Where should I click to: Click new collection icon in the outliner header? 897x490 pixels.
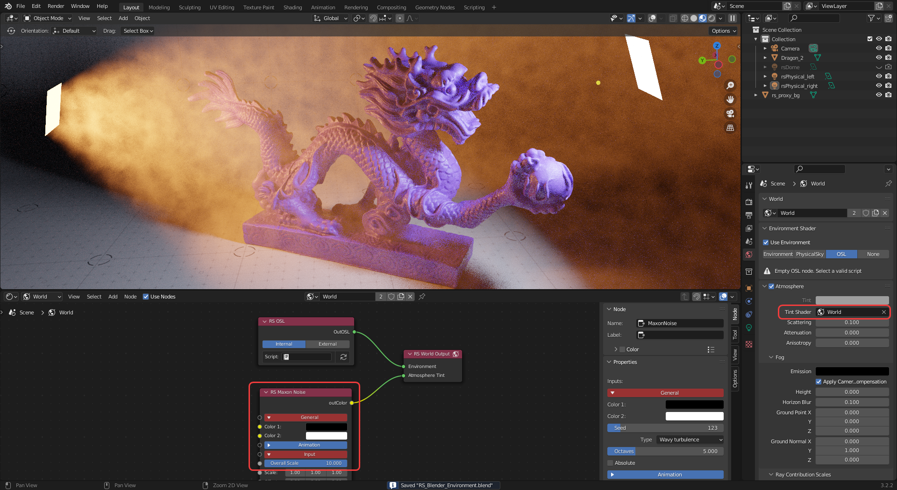pos(888,18)
